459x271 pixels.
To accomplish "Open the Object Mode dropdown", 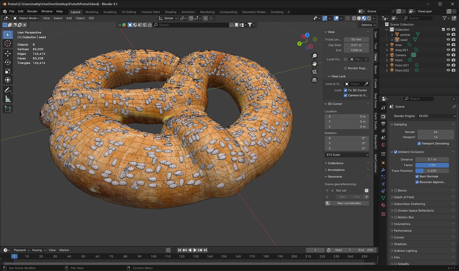I will (x=26, y=18).
